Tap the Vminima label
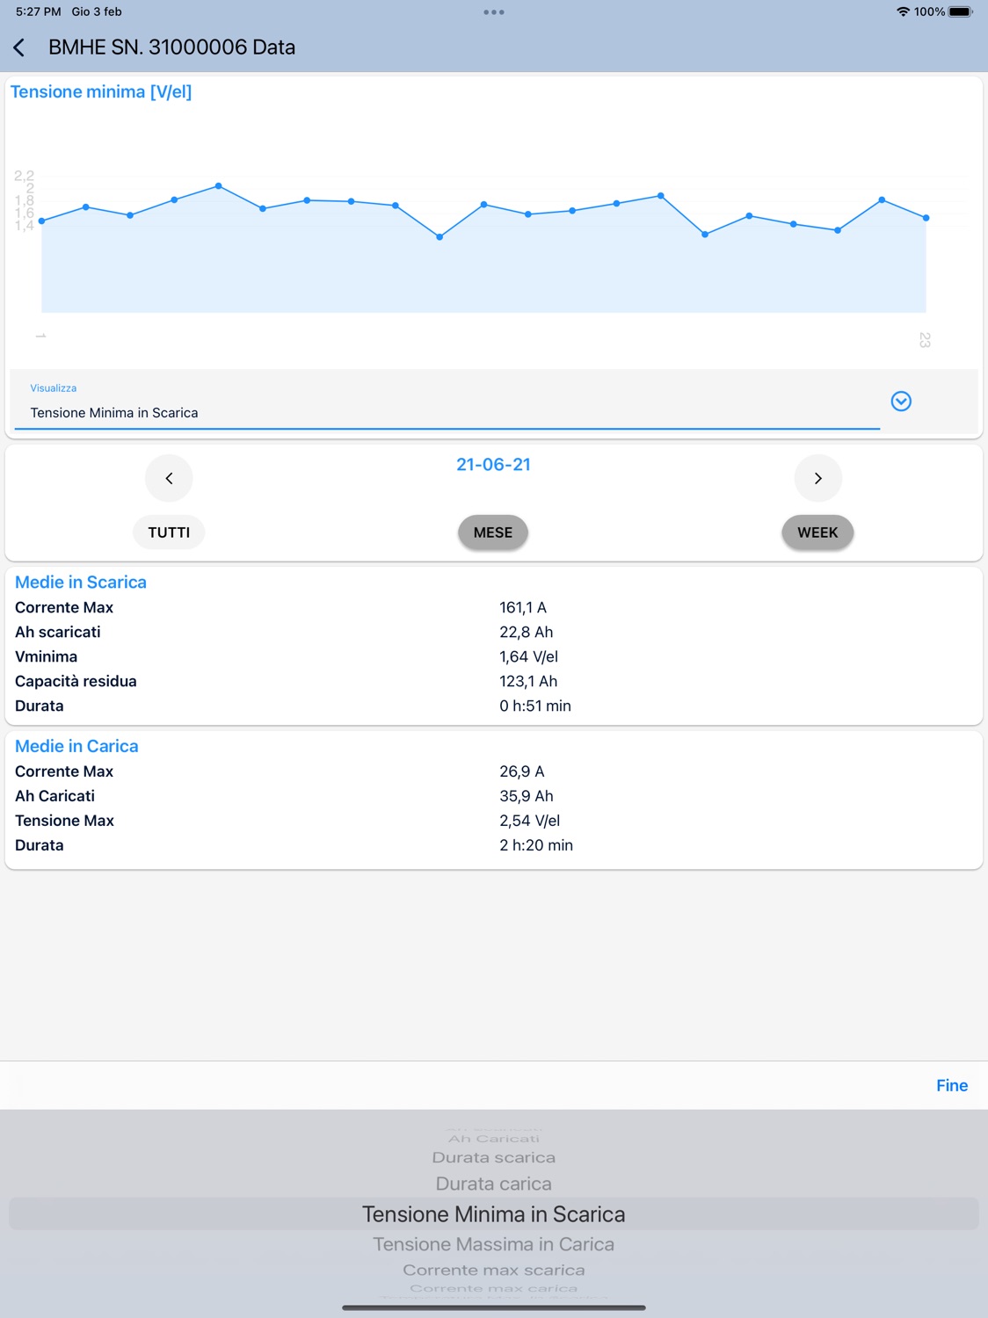Viewport: 988px width, 1318px height. coord(46,656)
